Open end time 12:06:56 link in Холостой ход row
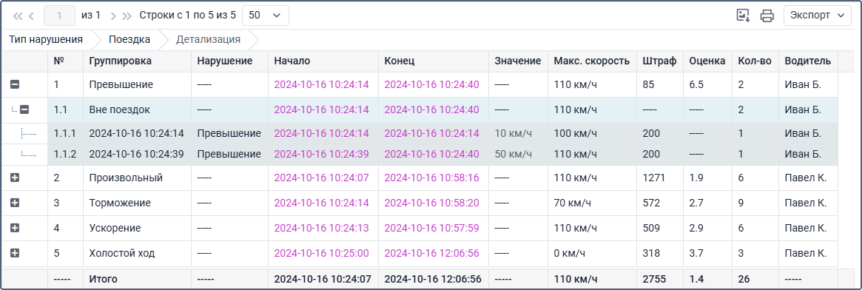862x290 pixels. 431,253
